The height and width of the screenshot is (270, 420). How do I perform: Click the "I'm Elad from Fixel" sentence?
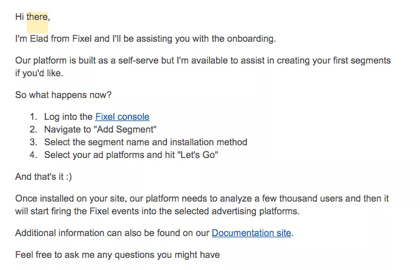pos(145,39)
